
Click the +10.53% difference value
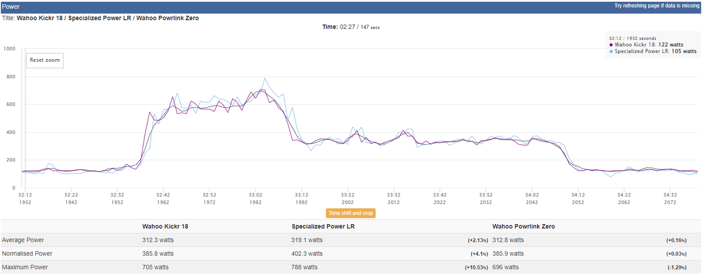(477, 268)
